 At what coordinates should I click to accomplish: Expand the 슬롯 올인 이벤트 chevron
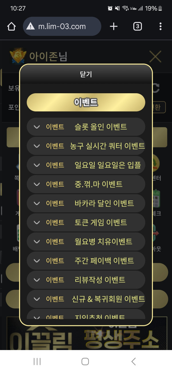point(37,127)
